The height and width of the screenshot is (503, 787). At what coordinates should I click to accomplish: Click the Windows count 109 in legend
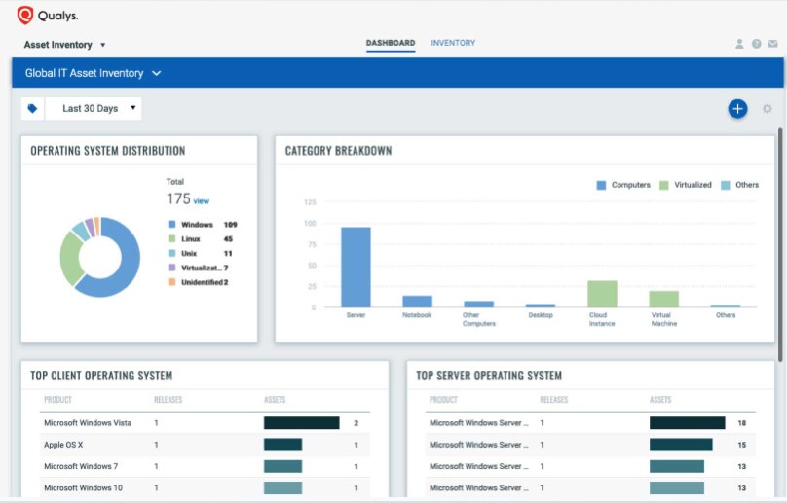pyautogui.click(x=231, y=225)
